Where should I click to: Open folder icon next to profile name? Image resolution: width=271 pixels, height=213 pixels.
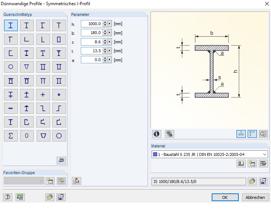pyautogui.click(x=252, y=181)
